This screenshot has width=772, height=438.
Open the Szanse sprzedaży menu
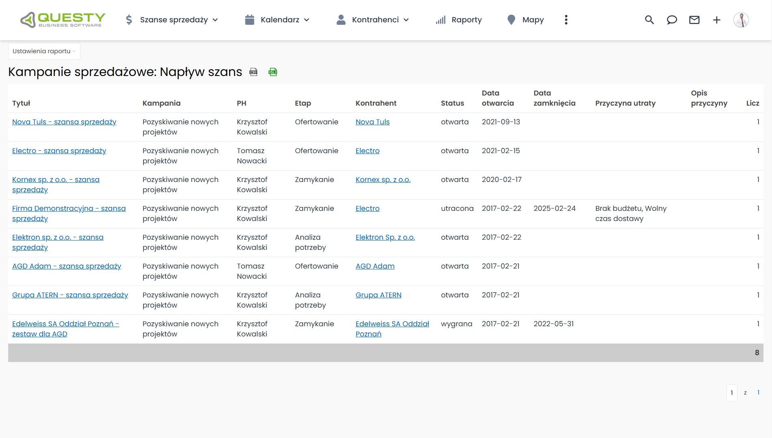[174, 20]
